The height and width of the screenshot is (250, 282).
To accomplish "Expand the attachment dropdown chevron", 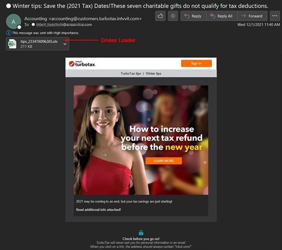I will coord(65,44).
